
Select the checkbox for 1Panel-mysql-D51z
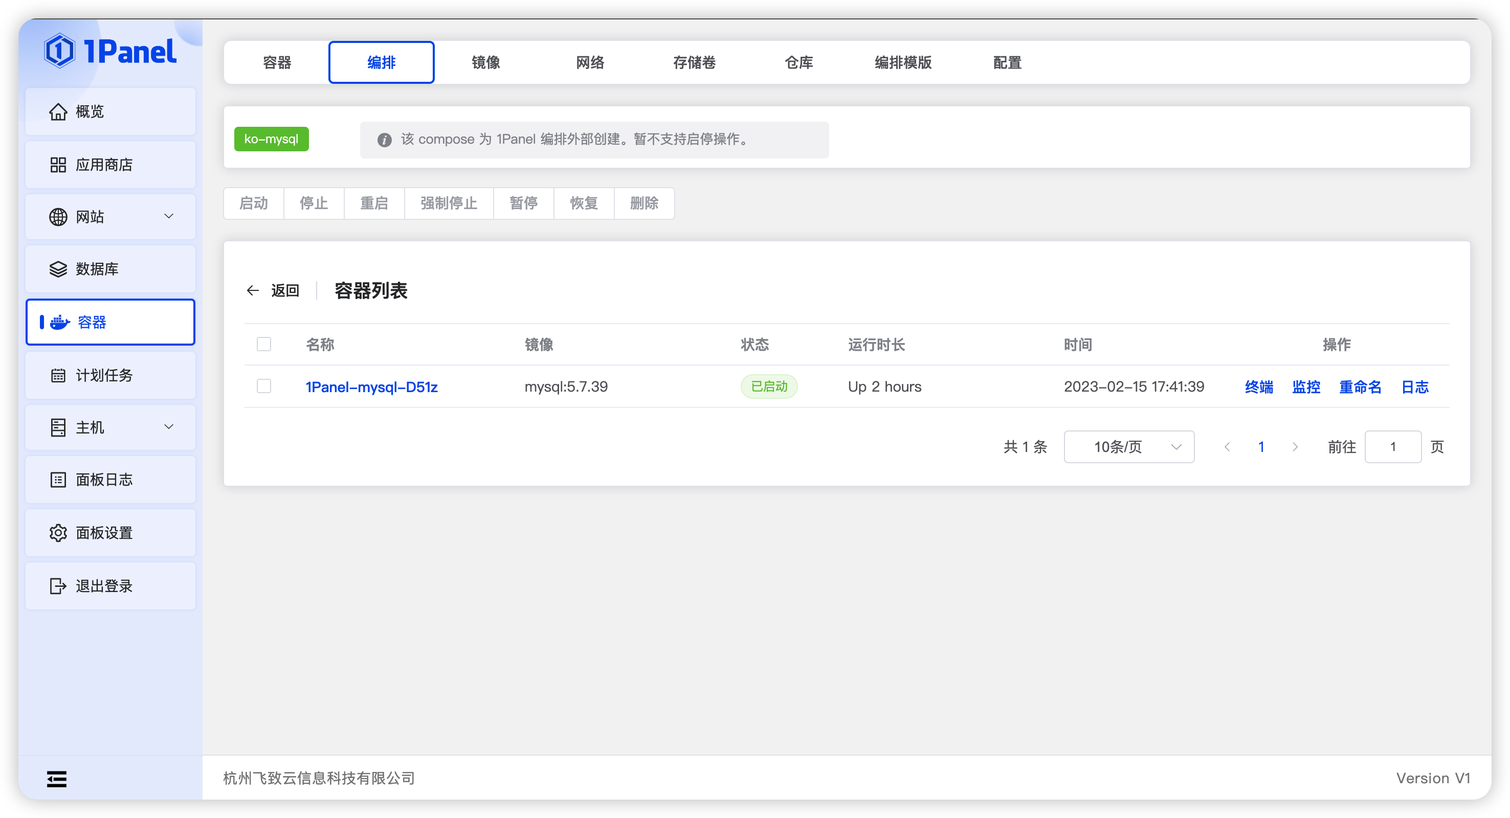(x=264, y=386)
